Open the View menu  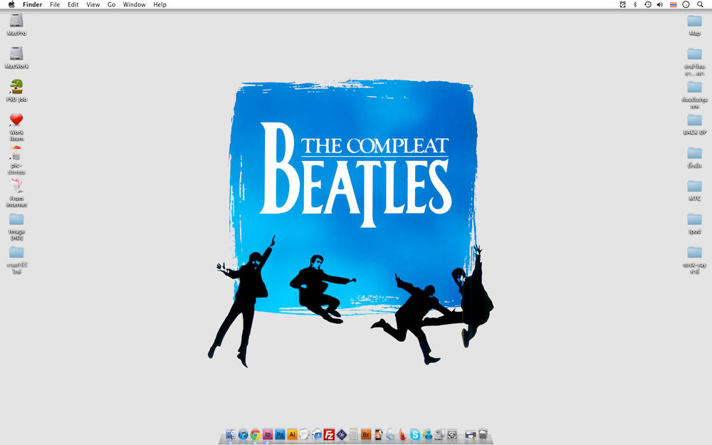93,4
